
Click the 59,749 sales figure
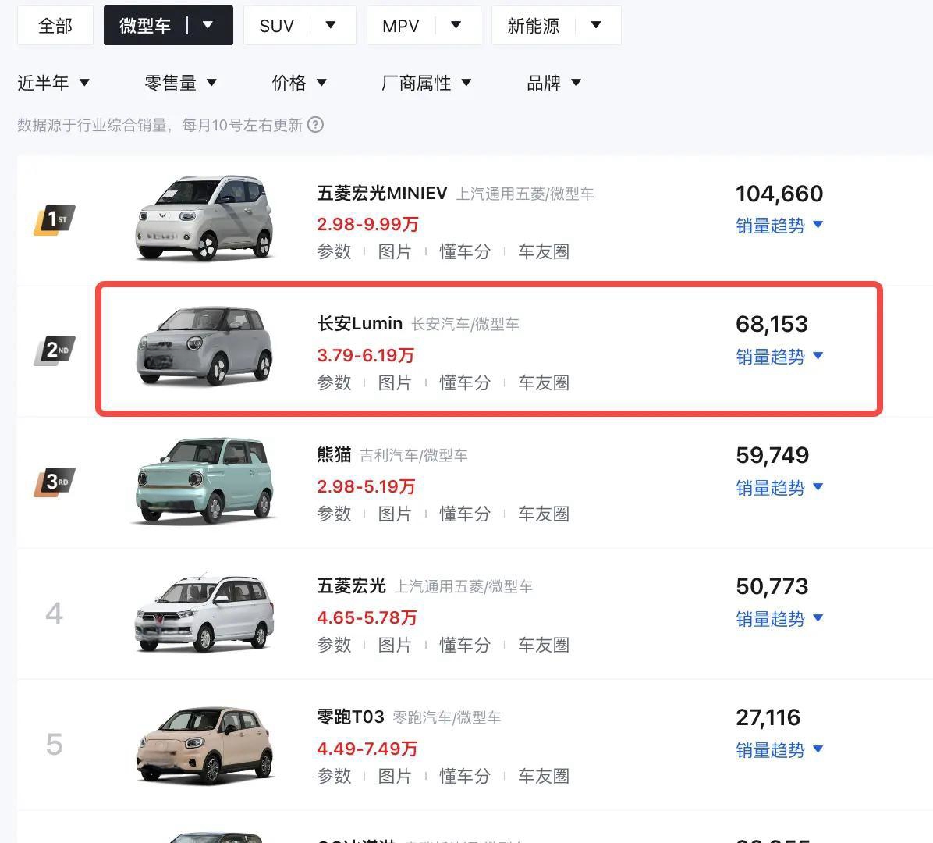coord(772,455)
